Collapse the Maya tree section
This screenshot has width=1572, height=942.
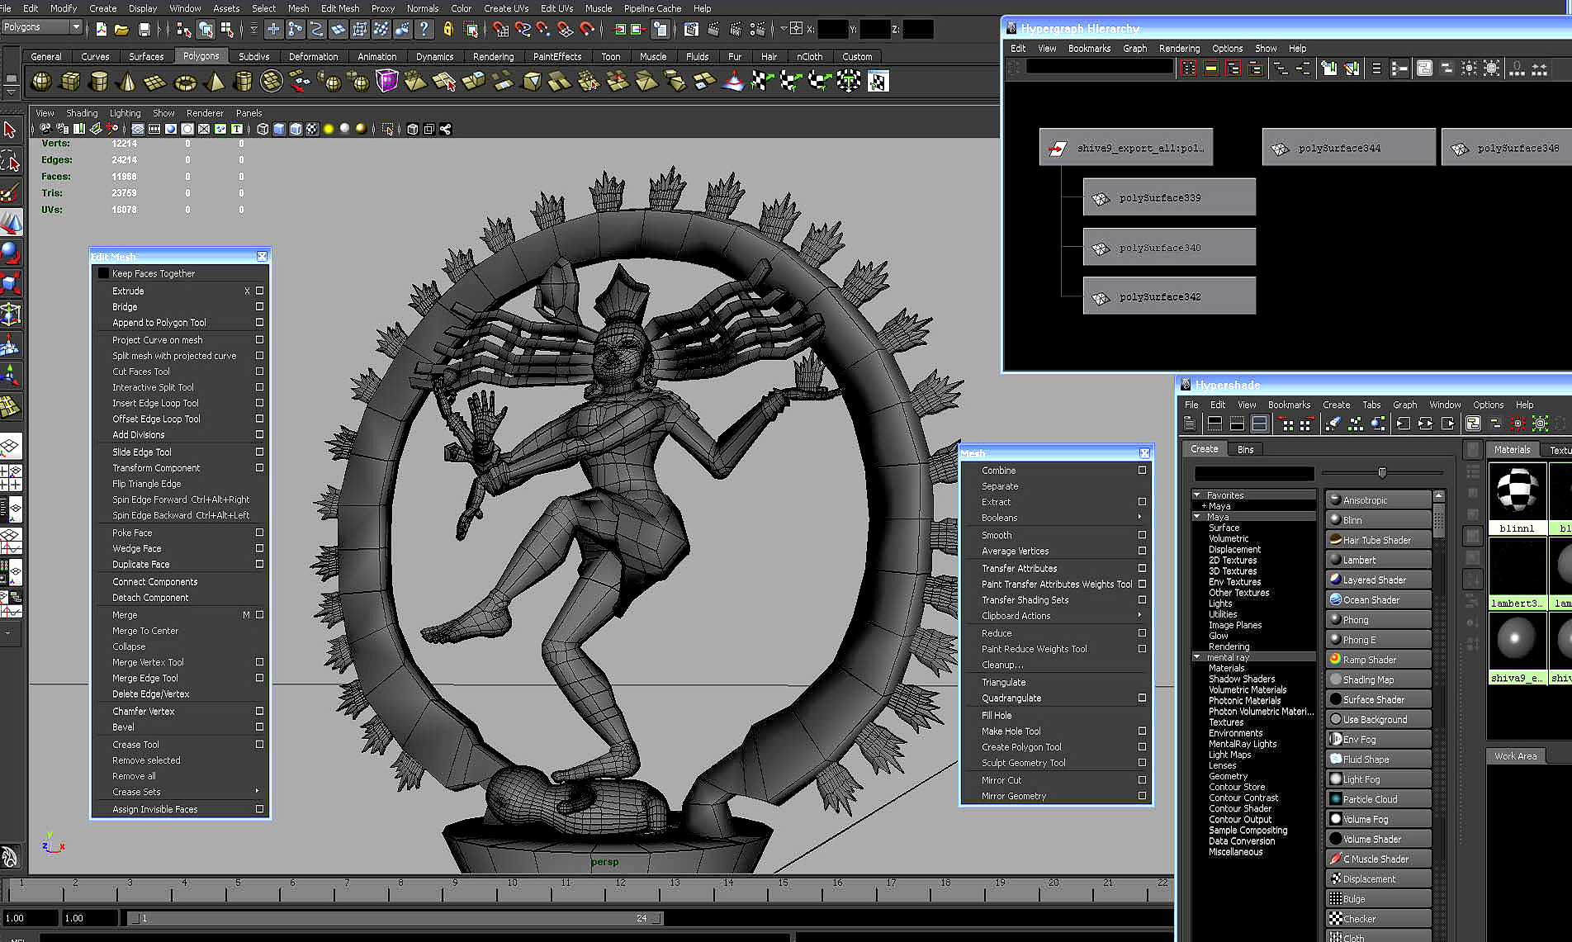(1196, 516)
